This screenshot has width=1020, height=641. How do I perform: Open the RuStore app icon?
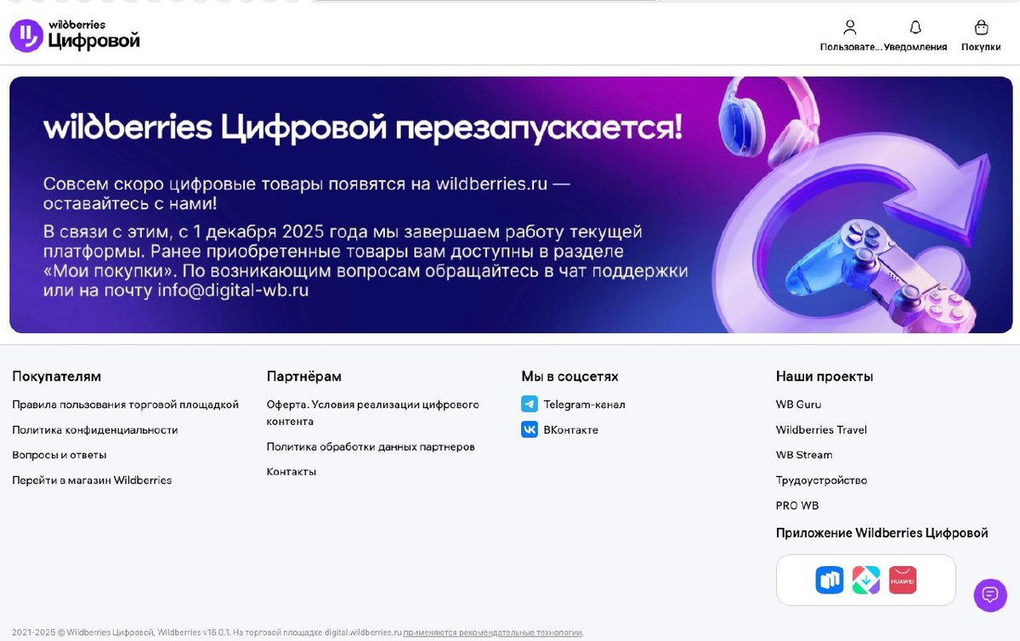(x=829, y=580)
